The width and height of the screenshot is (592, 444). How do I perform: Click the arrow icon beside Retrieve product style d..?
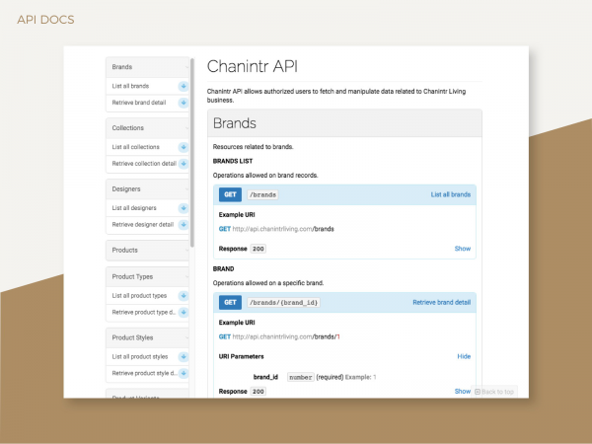(x=184, y=373)
